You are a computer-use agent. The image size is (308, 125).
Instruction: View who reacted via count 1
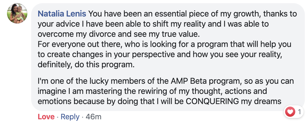299,112
